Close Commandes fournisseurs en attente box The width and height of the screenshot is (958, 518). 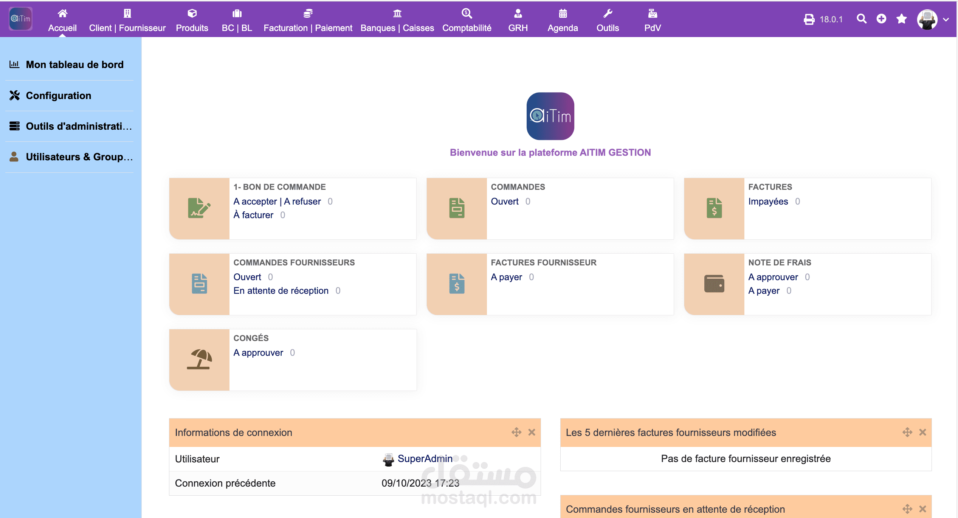923,509
